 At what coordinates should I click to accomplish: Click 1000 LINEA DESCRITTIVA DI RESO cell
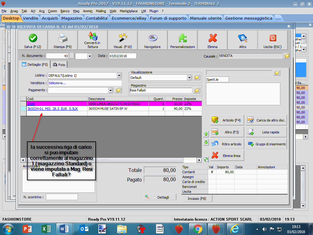click(118, 104)
